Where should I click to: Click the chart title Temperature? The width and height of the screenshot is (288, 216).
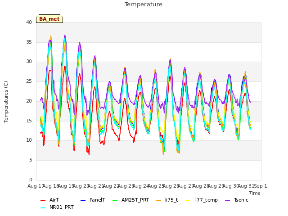pyautogui.click(x=144, y=4)
